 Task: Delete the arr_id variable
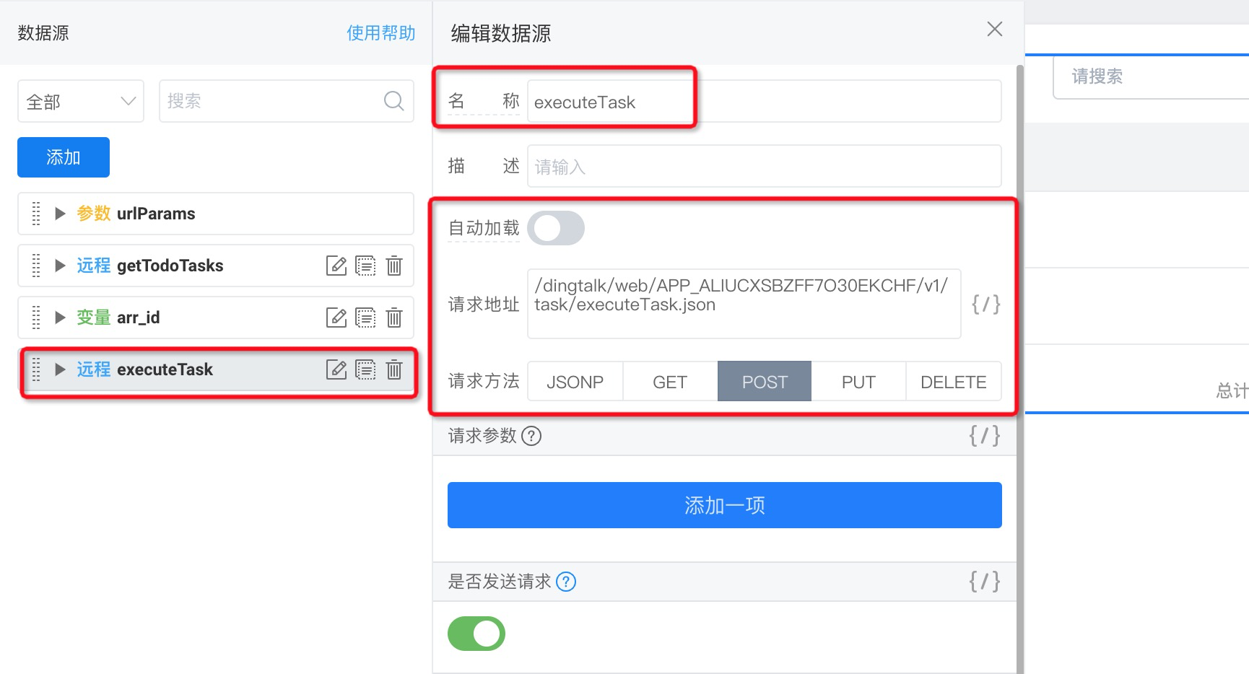click(x=394, y=318)
